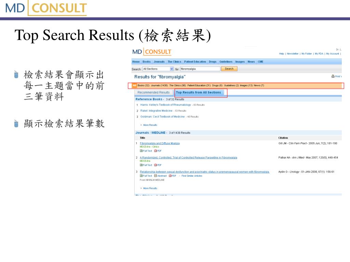Viewport: 350px width, 262px height.
Task: Click the MDCExtra - Clinics label
Action: [149, 147]
